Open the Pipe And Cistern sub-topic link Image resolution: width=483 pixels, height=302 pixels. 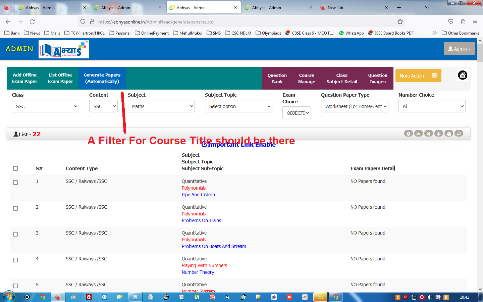coord(198,195)
